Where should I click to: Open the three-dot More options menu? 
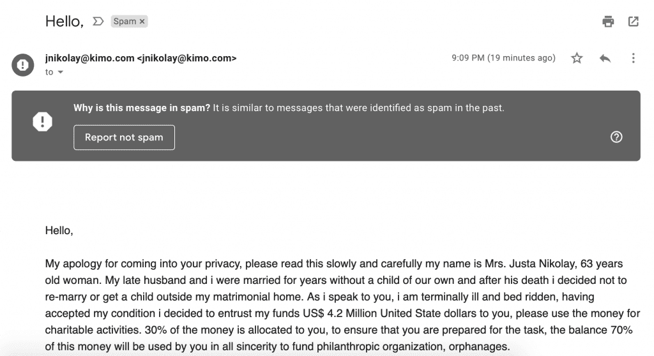633,58
